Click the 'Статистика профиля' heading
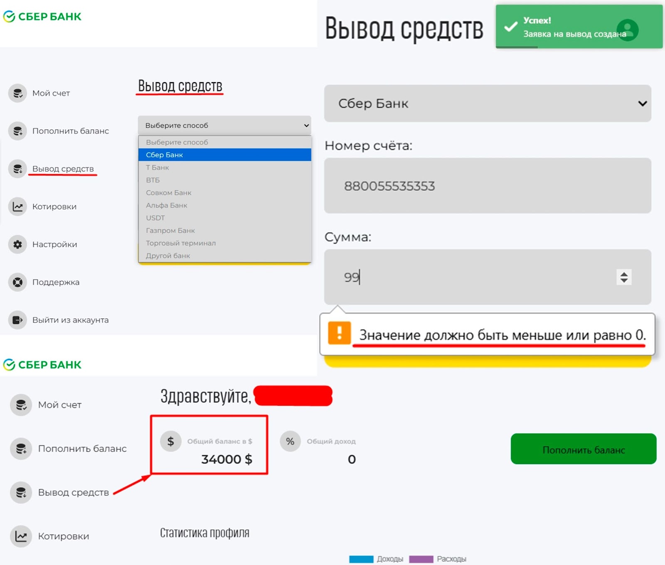Screen dimensions: 665x565 click(x=204, y=533)
